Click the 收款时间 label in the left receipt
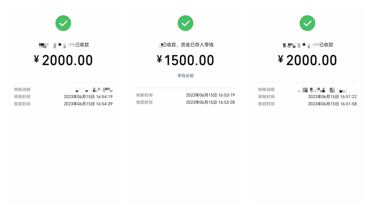371x209 pixels. point(22,104)
